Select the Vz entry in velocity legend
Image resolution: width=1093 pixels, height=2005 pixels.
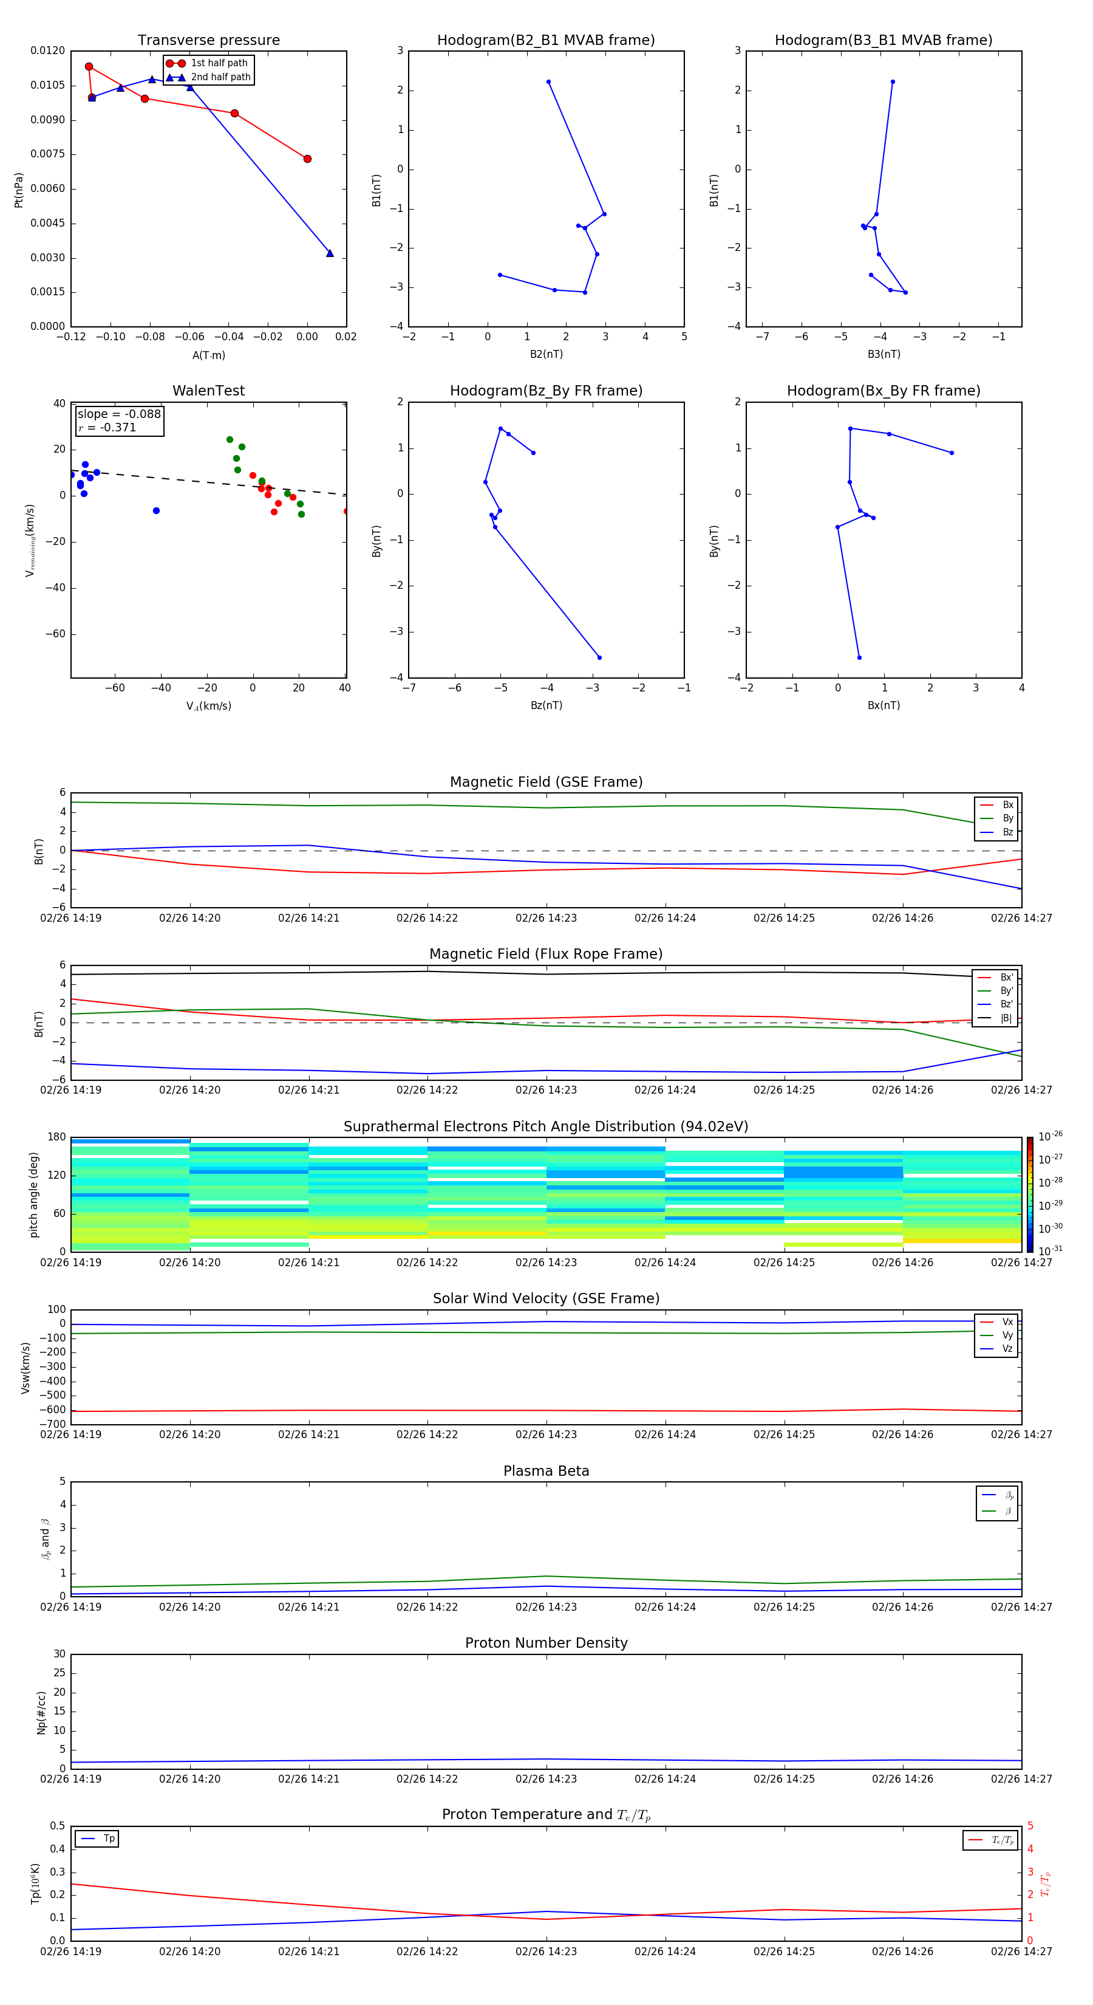pyautogui.click(x=996, y=1349)
